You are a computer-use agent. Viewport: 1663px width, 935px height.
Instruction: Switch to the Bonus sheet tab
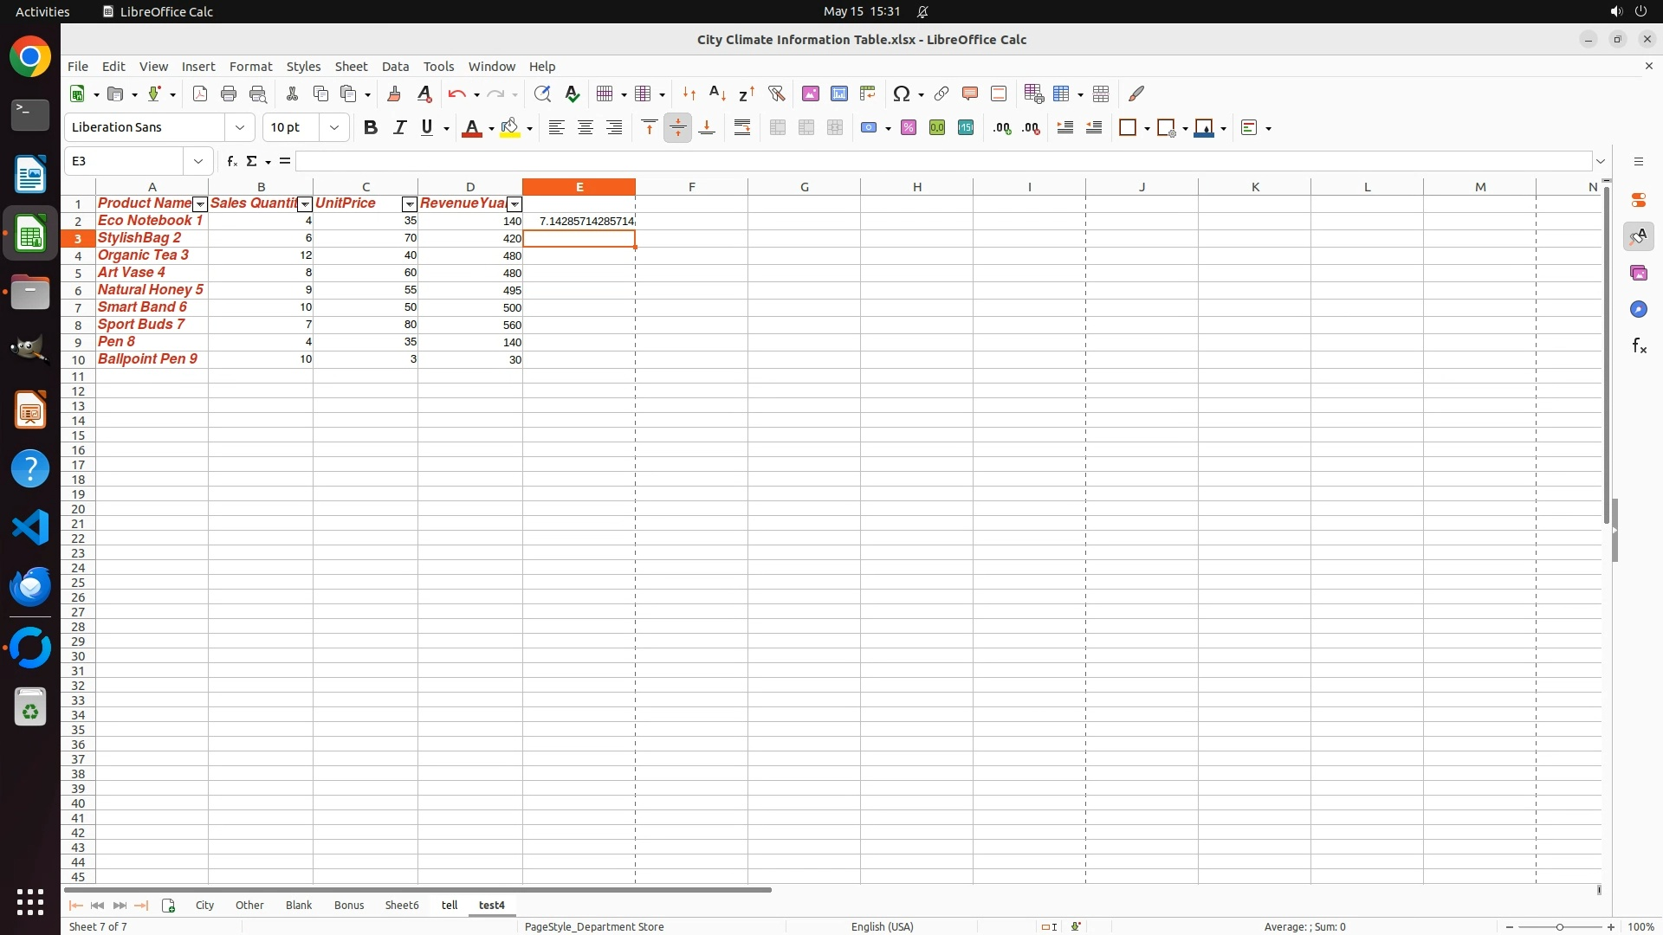point(349,905)
